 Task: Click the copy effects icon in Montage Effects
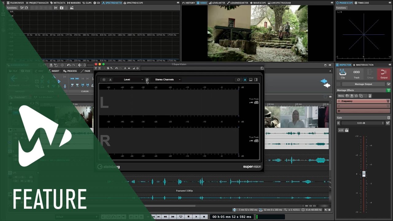pyautogui.click(x=361, y=96)
